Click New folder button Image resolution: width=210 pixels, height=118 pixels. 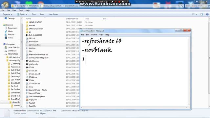tap(53, 14)
